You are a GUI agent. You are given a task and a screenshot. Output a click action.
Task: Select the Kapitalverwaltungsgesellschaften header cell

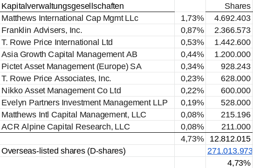[87, 6]
